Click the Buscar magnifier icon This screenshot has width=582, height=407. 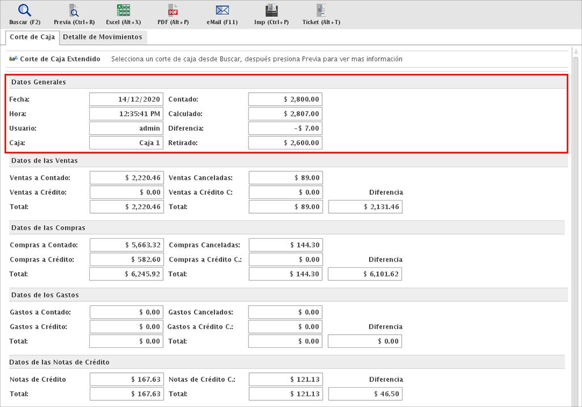click(24, 10)
